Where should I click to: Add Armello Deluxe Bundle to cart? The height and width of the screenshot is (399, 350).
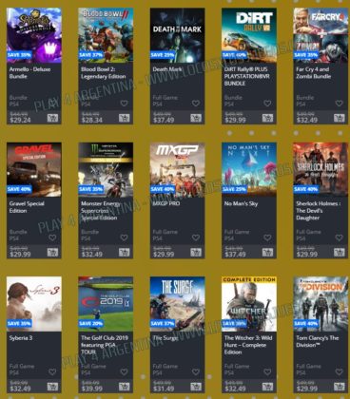point(52,118)
